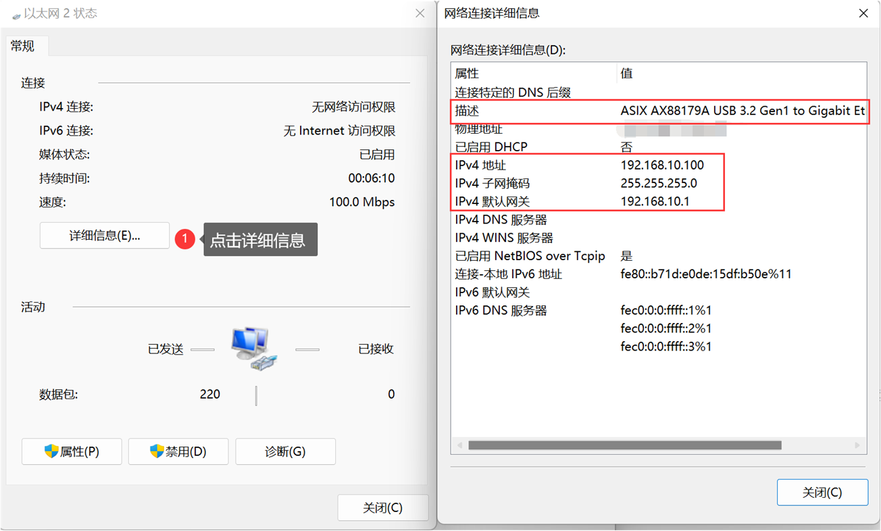Screen dimensions: 881x531
Task: Select the 常规 tab
Action: (23, 46)
